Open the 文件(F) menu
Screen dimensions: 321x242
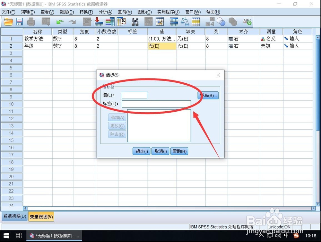(x=8, y=12)
